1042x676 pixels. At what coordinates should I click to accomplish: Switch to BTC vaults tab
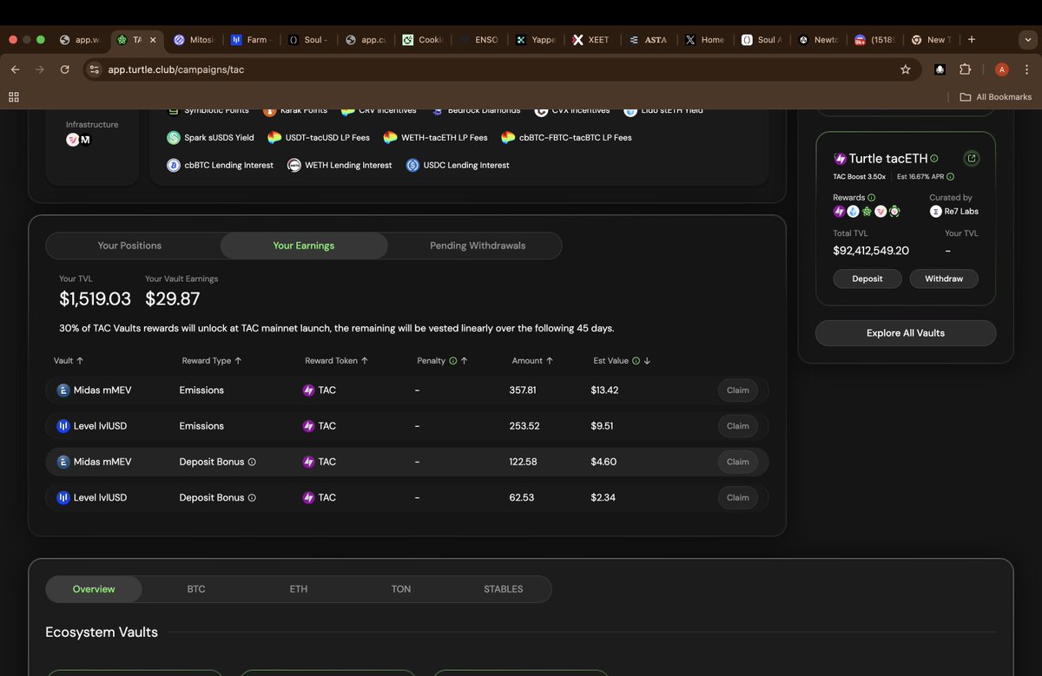click(196, 589)
